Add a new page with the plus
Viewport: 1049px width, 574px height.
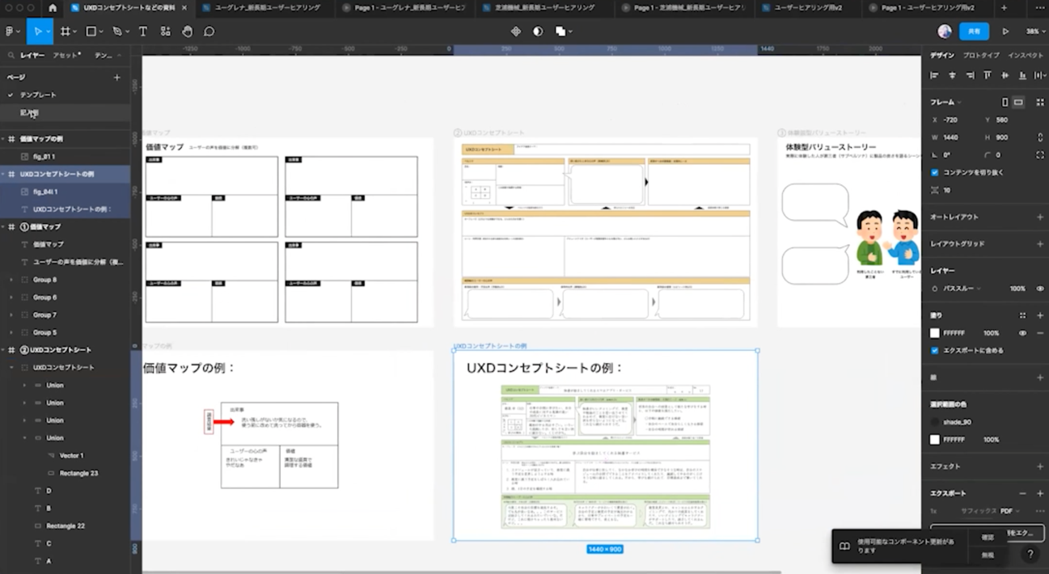tap(117, 78)
